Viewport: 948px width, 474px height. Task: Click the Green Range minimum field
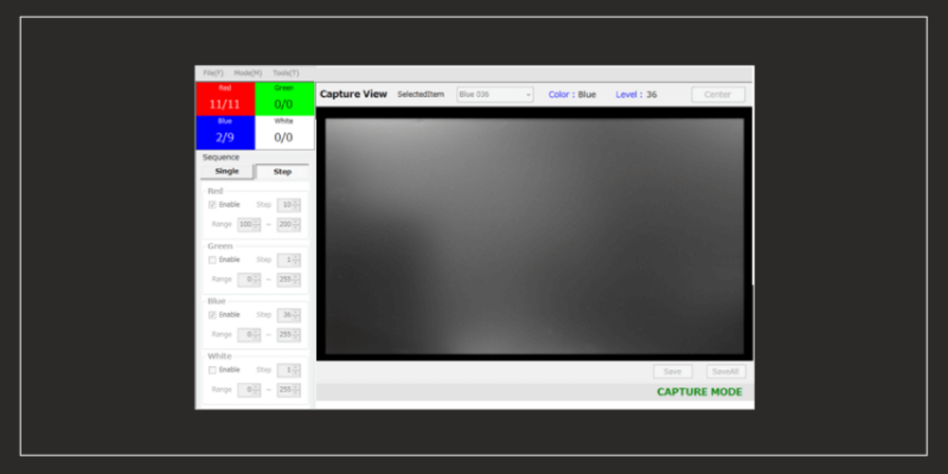coord(249,280)
